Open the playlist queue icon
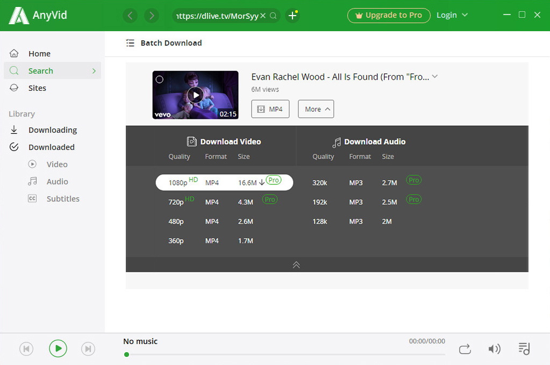 coord(524,348)
